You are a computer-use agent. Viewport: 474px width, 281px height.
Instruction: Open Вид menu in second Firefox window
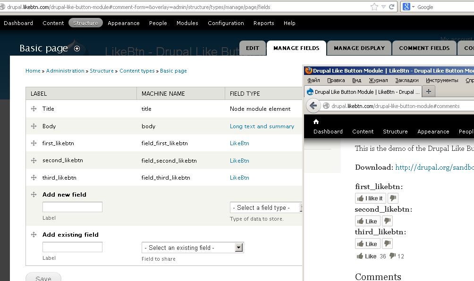point(357,80)
